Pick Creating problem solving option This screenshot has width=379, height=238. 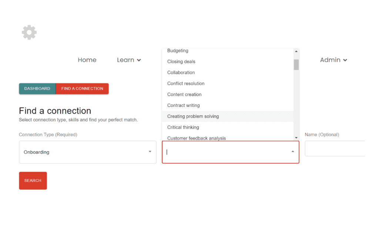(228, 116)
